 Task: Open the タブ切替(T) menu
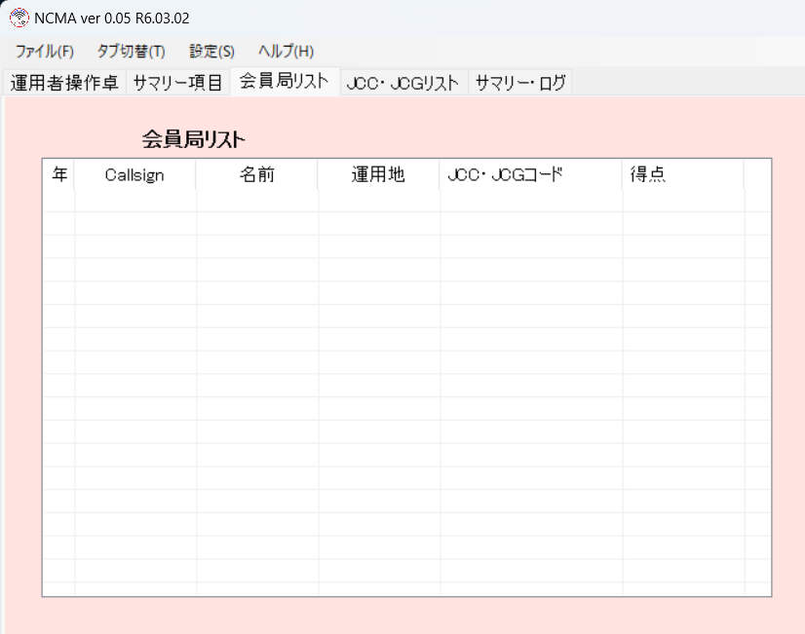point(131,52)
